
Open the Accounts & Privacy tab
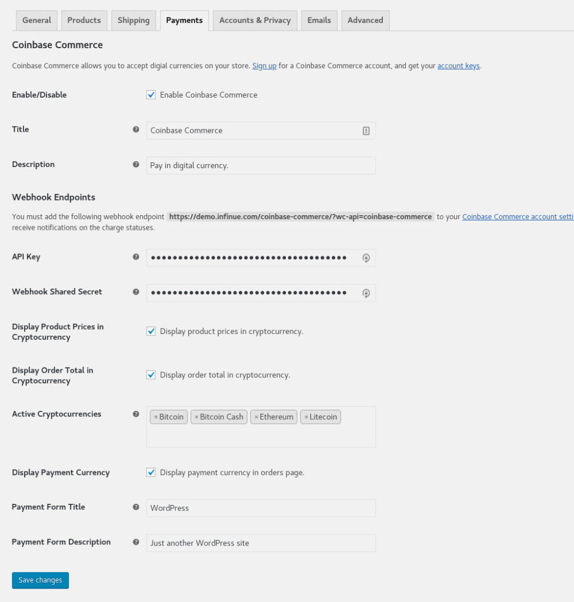pyautogui.click(x=255, y=20)
